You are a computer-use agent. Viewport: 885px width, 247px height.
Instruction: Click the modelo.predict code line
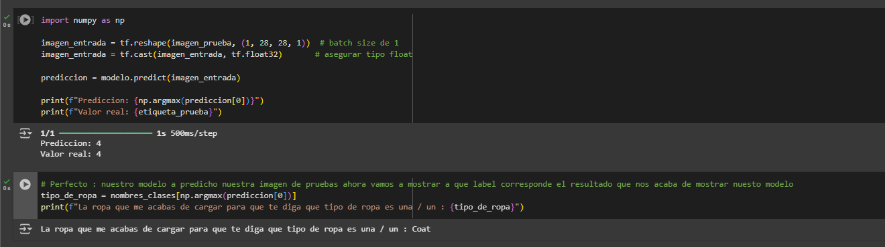(141, 78)
